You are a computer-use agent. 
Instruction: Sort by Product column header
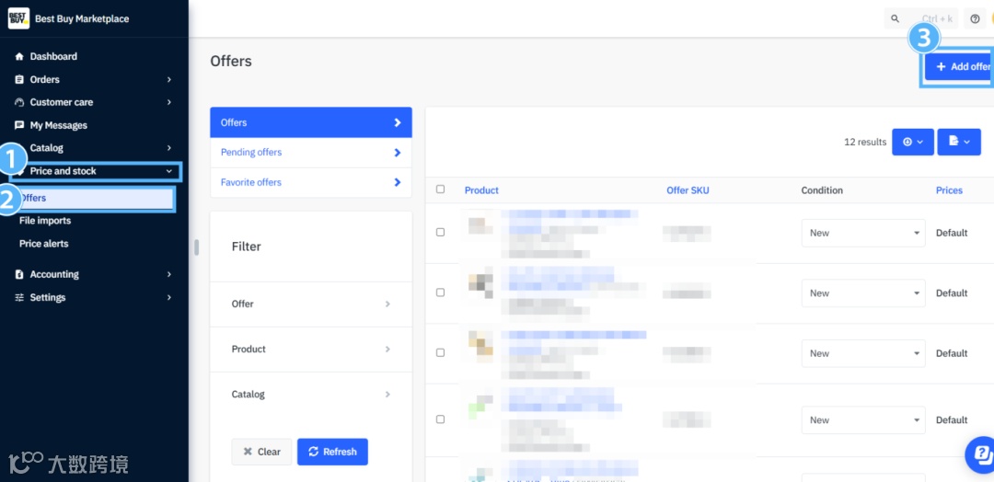[x=481, y=190]
